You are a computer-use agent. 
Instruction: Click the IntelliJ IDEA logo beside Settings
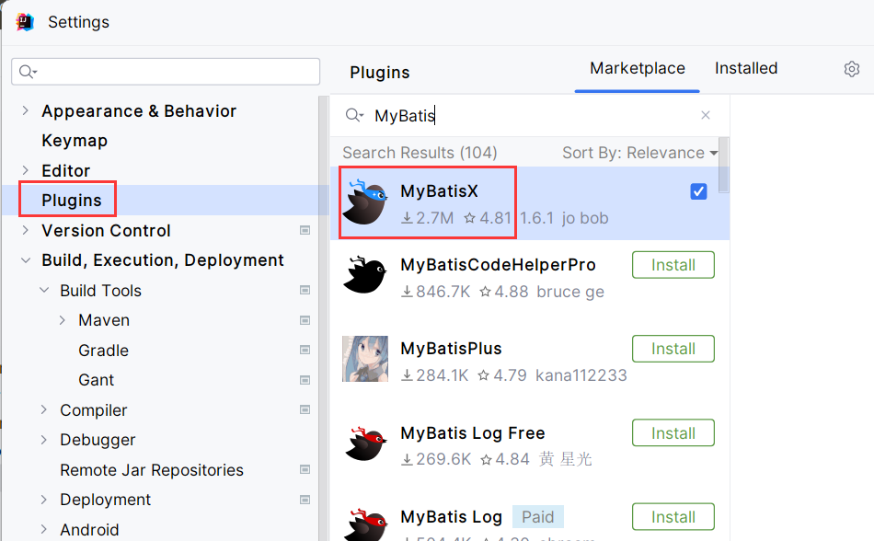[23, 21]
